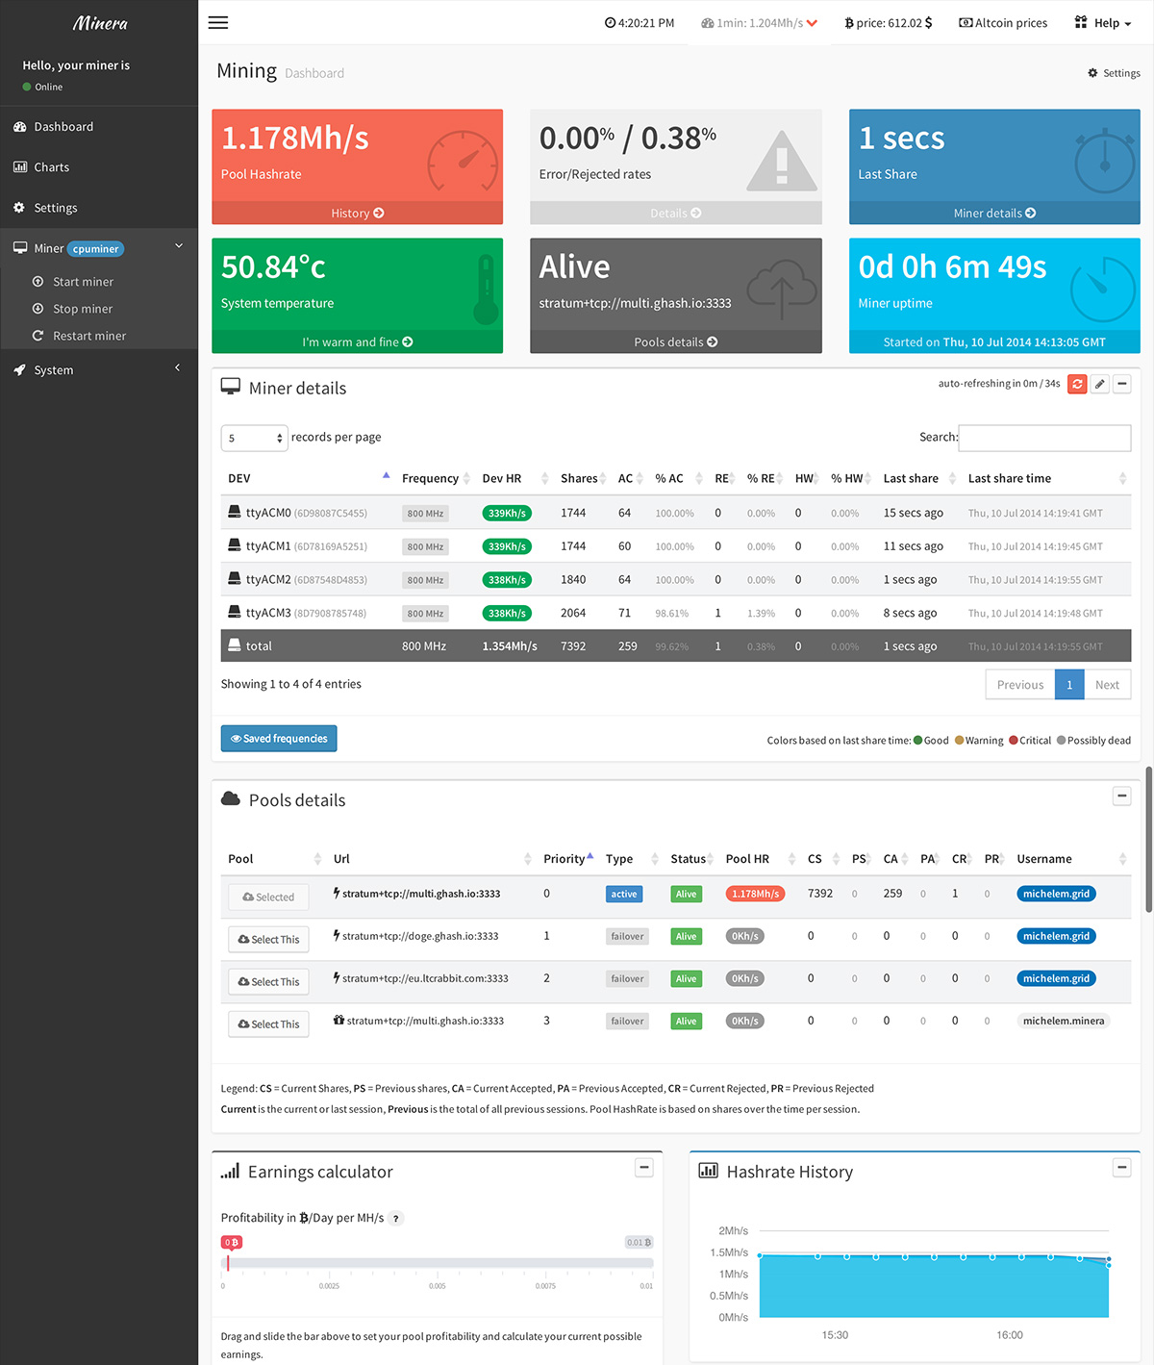Click the Settings gear link at top right
Screen dimensions: 1154x1365
[x=1114, y=73]
